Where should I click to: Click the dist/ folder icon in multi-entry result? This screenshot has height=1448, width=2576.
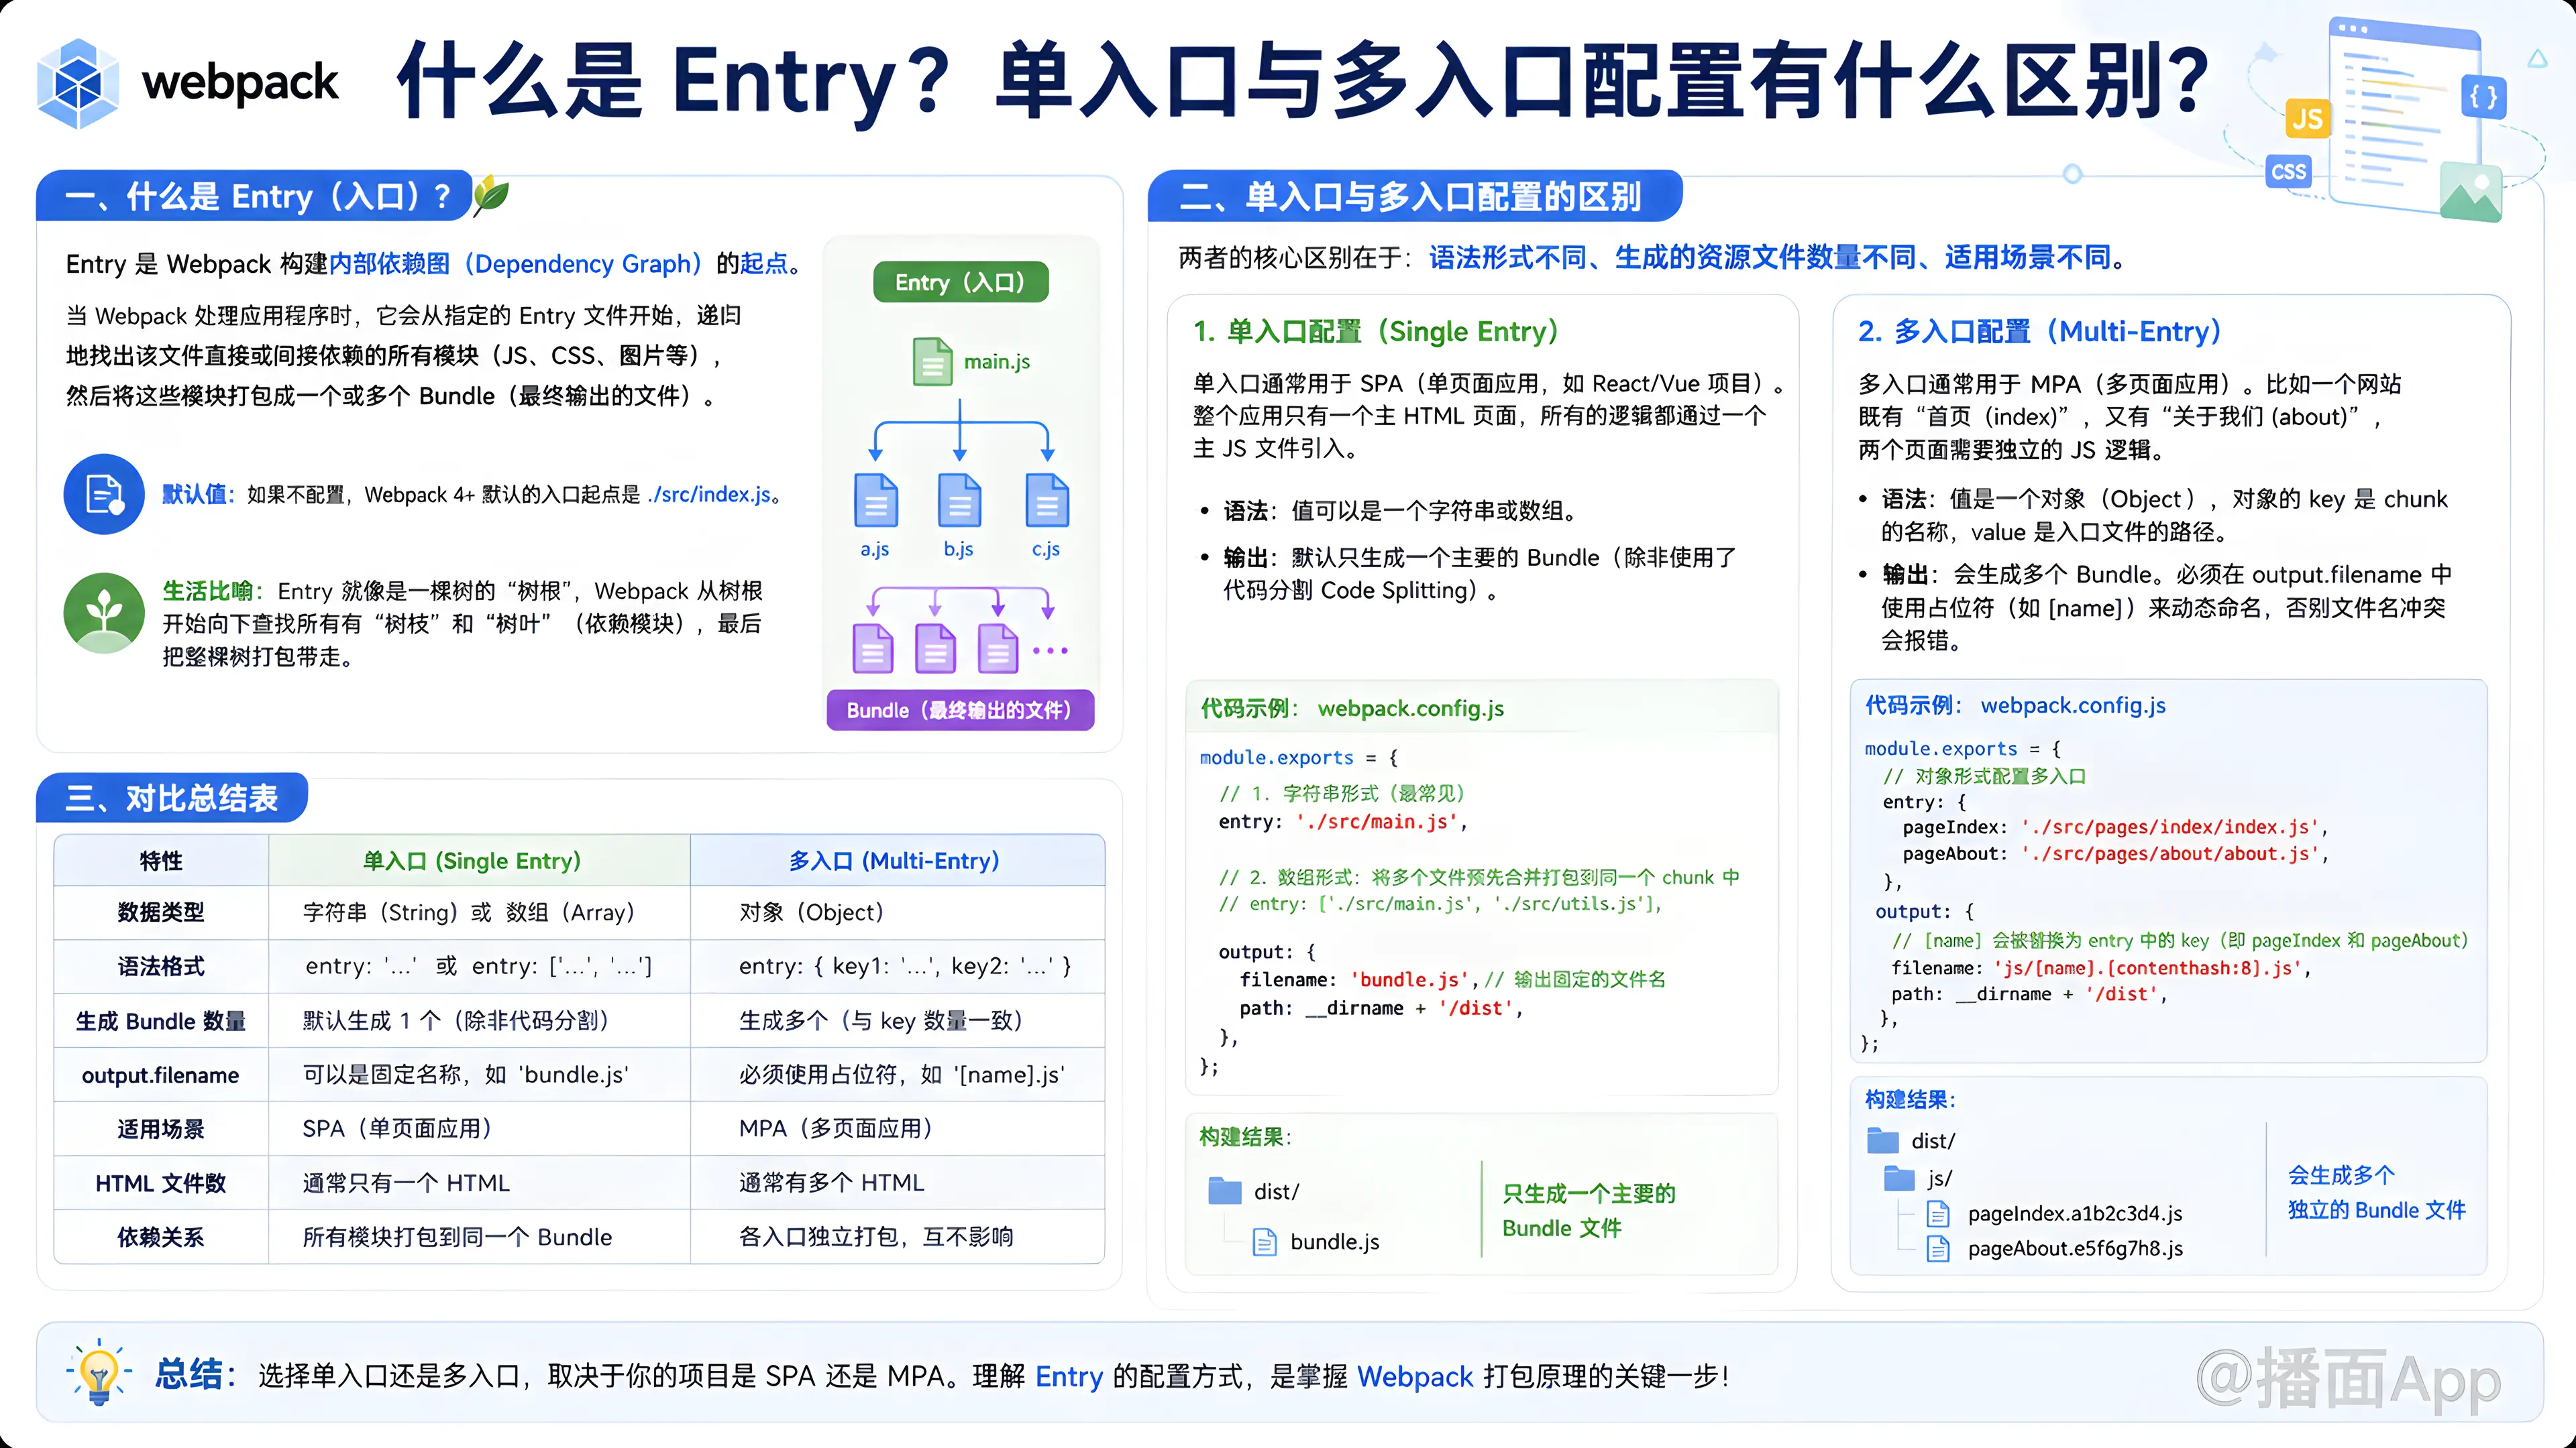(x=1883, y=1140)
